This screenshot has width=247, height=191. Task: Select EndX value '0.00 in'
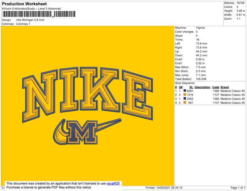tap(200, 59)
